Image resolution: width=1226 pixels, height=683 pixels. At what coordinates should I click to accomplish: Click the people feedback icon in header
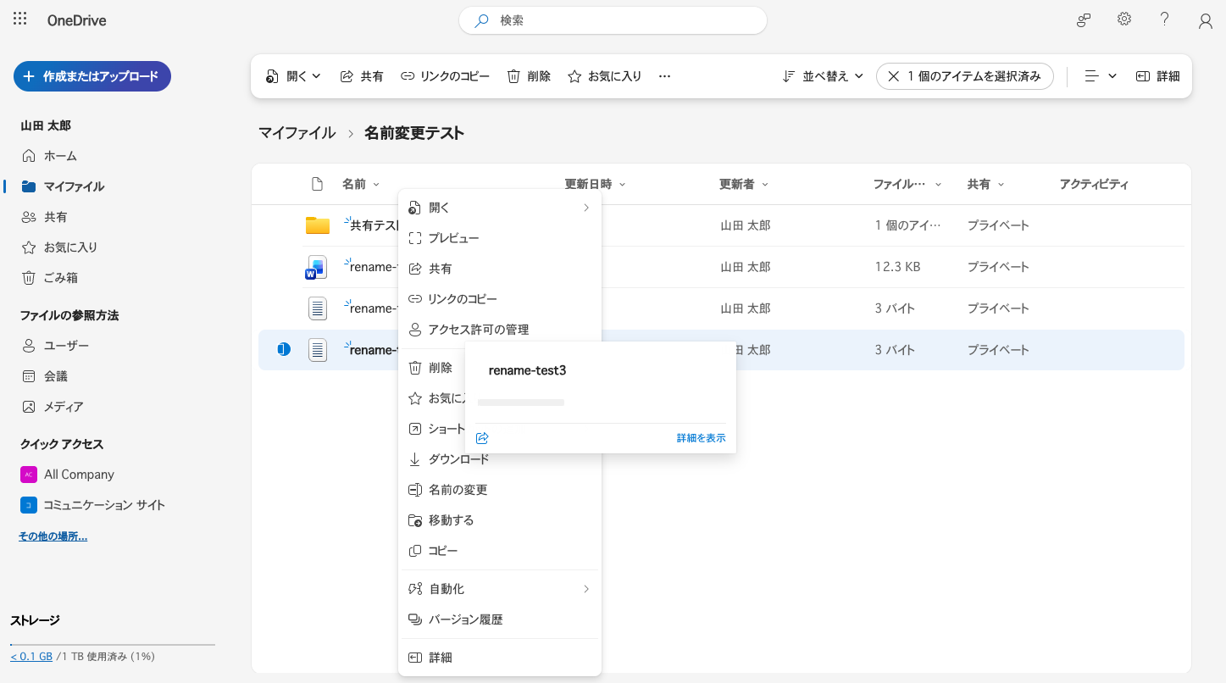[x=1084, y=20]
